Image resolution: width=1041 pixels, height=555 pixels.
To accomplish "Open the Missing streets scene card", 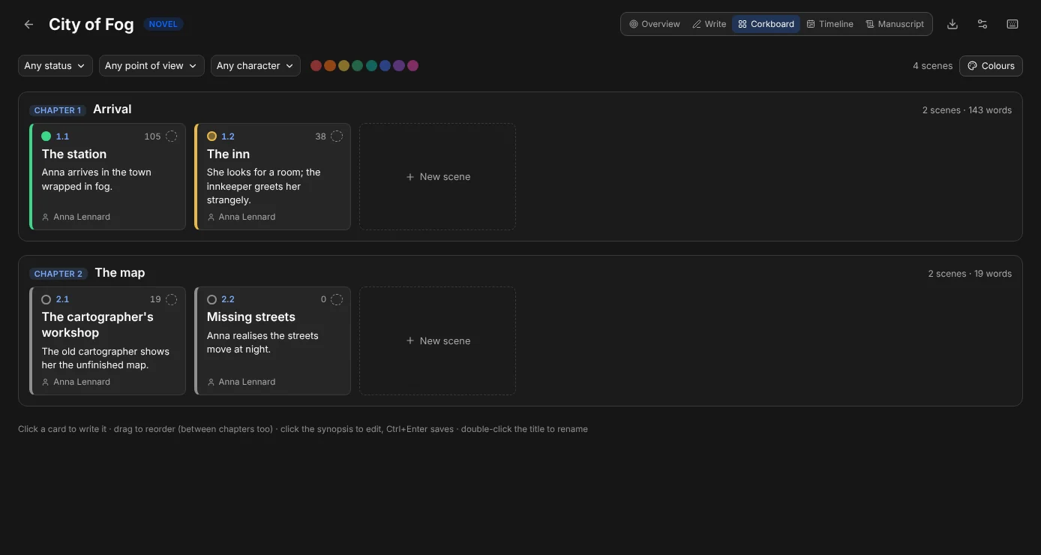I will [273, 340].
